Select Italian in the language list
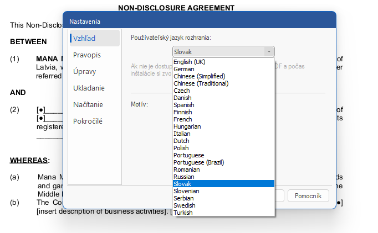 pyautogui.click(x=223, y=134)
